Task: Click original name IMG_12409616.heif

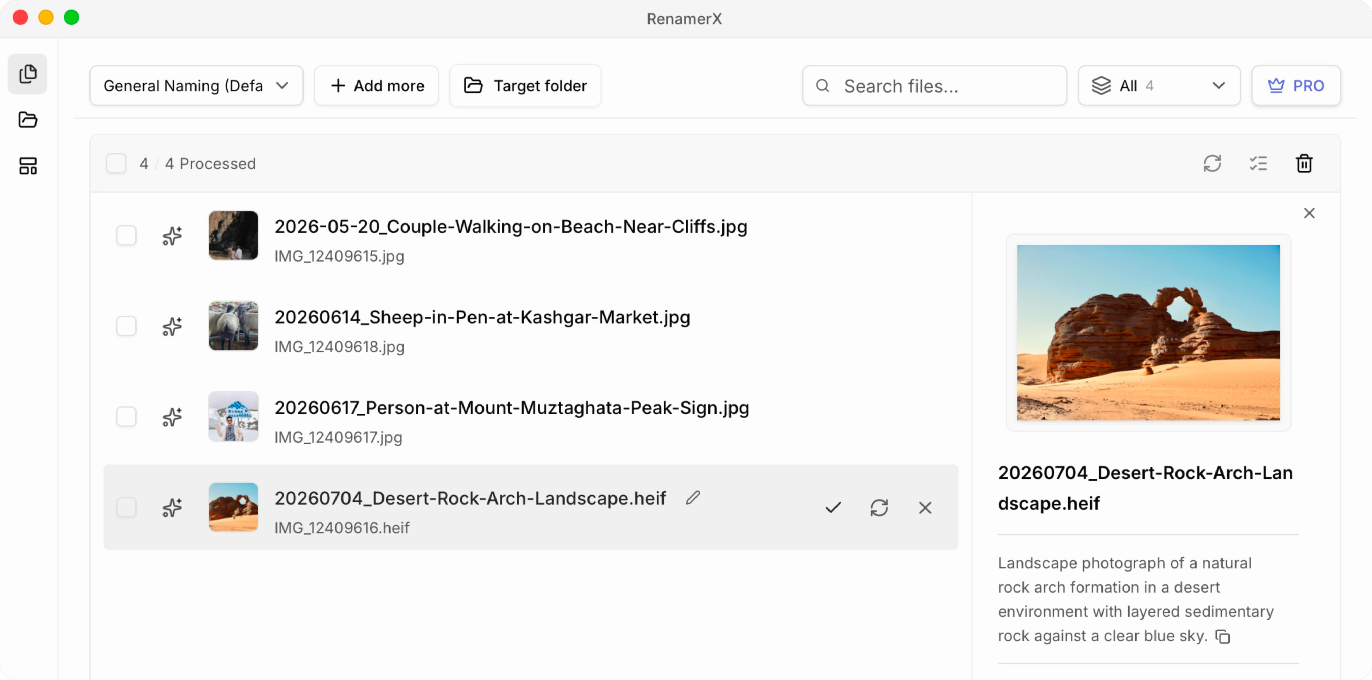Action: [341, 528]
